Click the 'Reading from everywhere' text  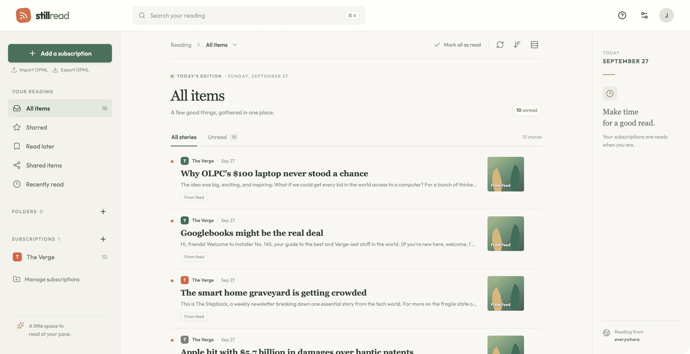(629, 336)
